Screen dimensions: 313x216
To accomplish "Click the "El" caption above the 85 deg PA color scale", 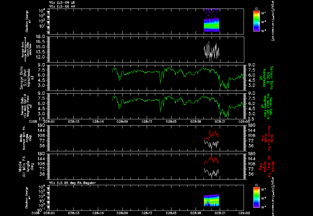I will pyautogui.click(x=256, y=185).
